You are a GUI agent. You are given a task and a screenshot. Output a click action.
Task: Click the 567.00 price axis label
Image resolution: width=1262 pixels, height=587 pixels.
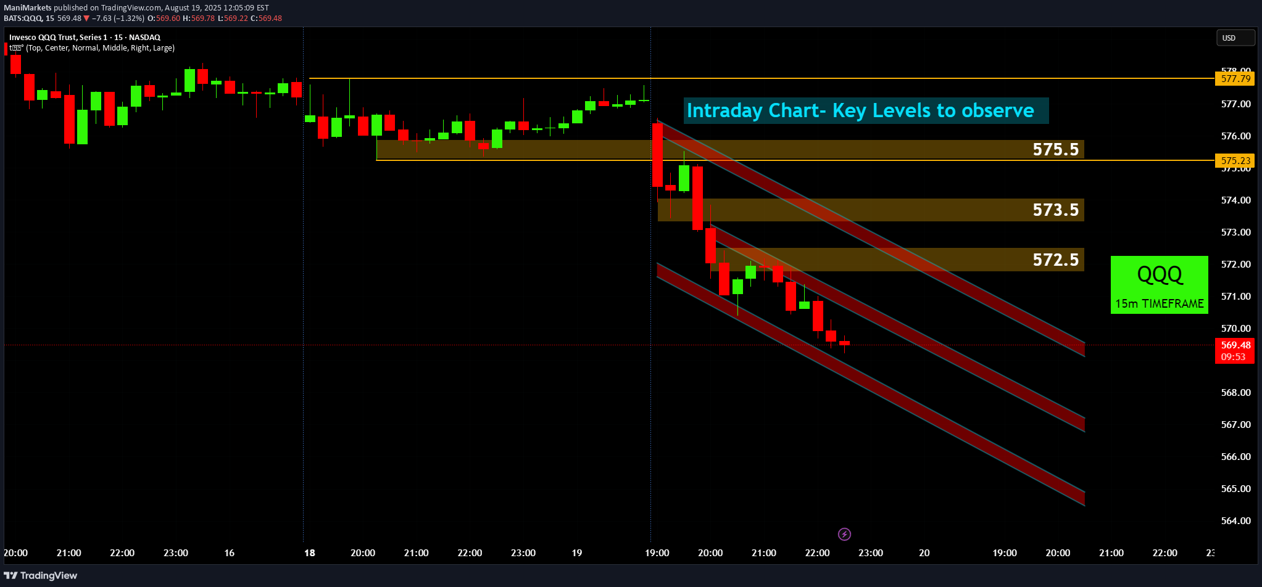pyautogui.click(x=1235, y=425)
